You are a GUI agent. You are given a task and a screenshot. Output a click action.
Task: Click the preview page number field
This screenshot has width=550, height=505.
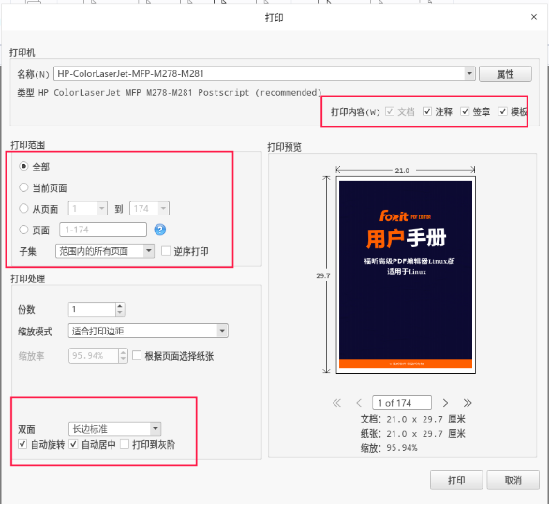pos(402,403)
